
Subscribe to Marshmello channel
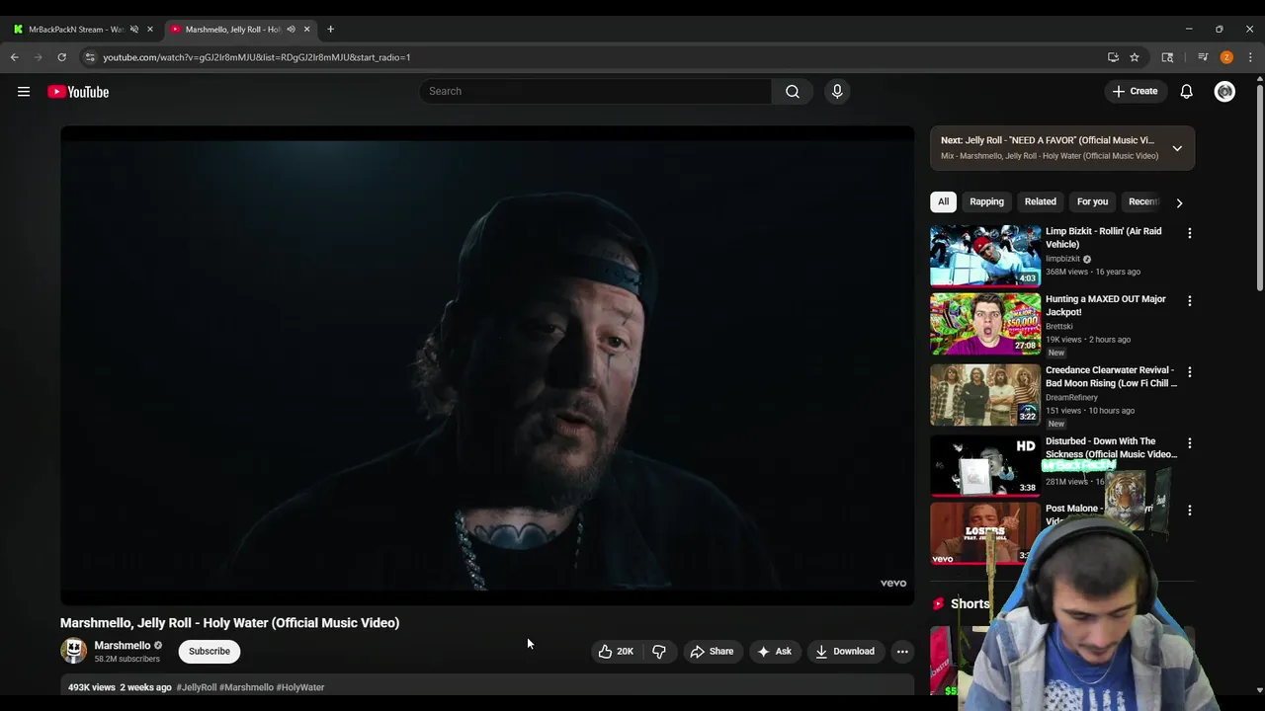[210, 651]
